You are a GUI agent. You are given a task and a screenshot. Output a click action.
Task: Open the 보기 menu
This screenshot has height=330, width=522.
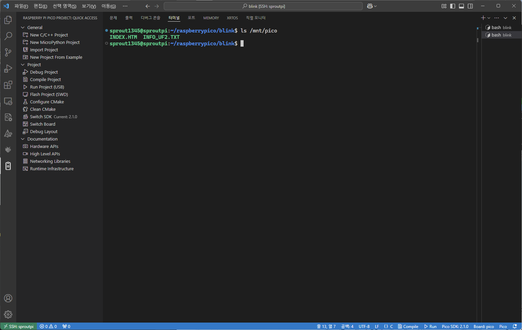point(89,6)
